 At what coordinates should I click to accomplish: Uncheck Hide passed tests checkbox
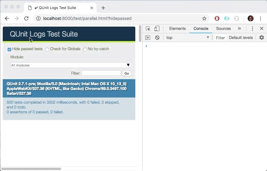click(x=9, y=49)
